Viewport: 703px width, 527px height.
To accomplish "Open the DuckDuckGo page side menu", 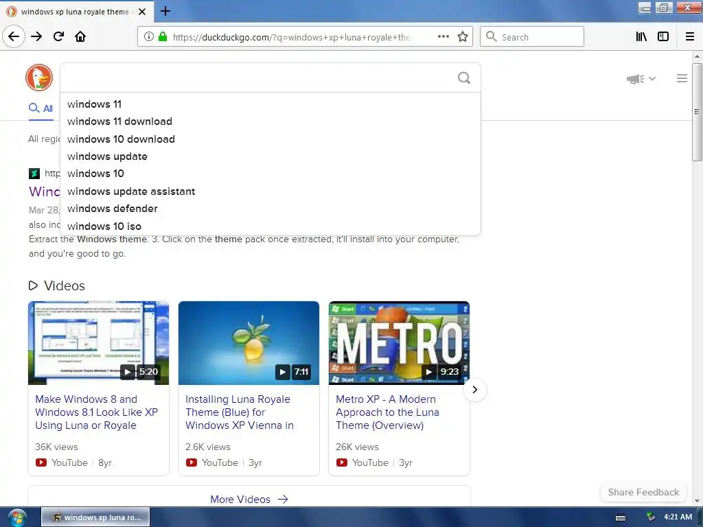I will 682,78.
